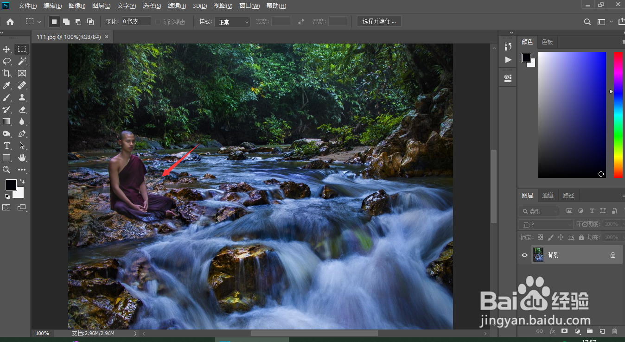Select the Magic Wand tool

(22, 61)
